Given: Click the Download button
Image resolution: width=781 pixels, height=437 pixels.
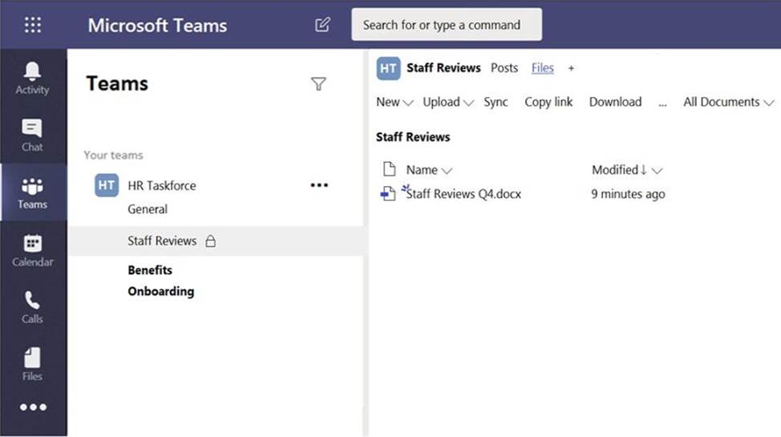Looking at the screenshot, I should tap(615, 102).
